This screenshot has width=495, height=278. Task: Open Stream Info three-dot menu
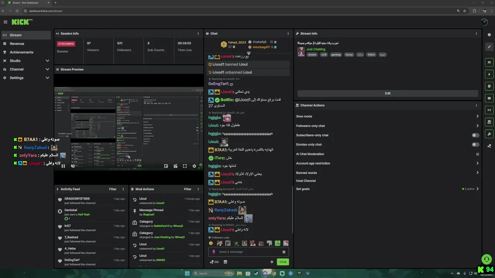click(476, 34)
